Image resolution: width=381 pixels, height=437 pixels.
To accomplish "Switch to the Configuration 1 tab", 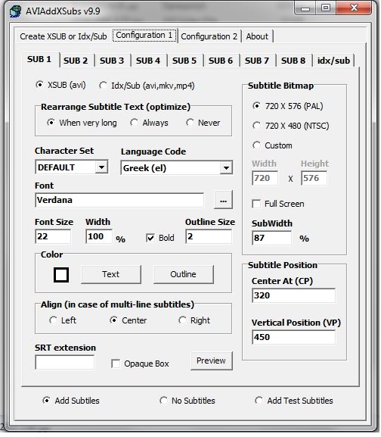I will [144, 36].
